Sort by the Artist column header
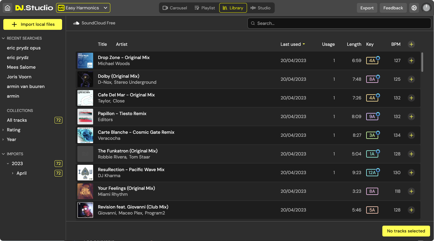The height and width of the screenshot is (241, 434). (122, 44)
